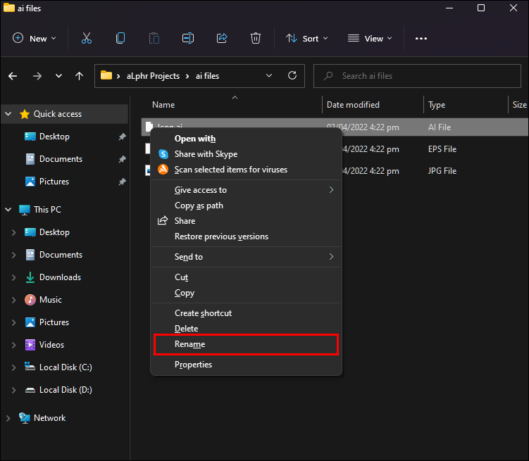Click the Share icon in toolbar
Viewport: 529px width, 461px height.
(x=222, y=39)
